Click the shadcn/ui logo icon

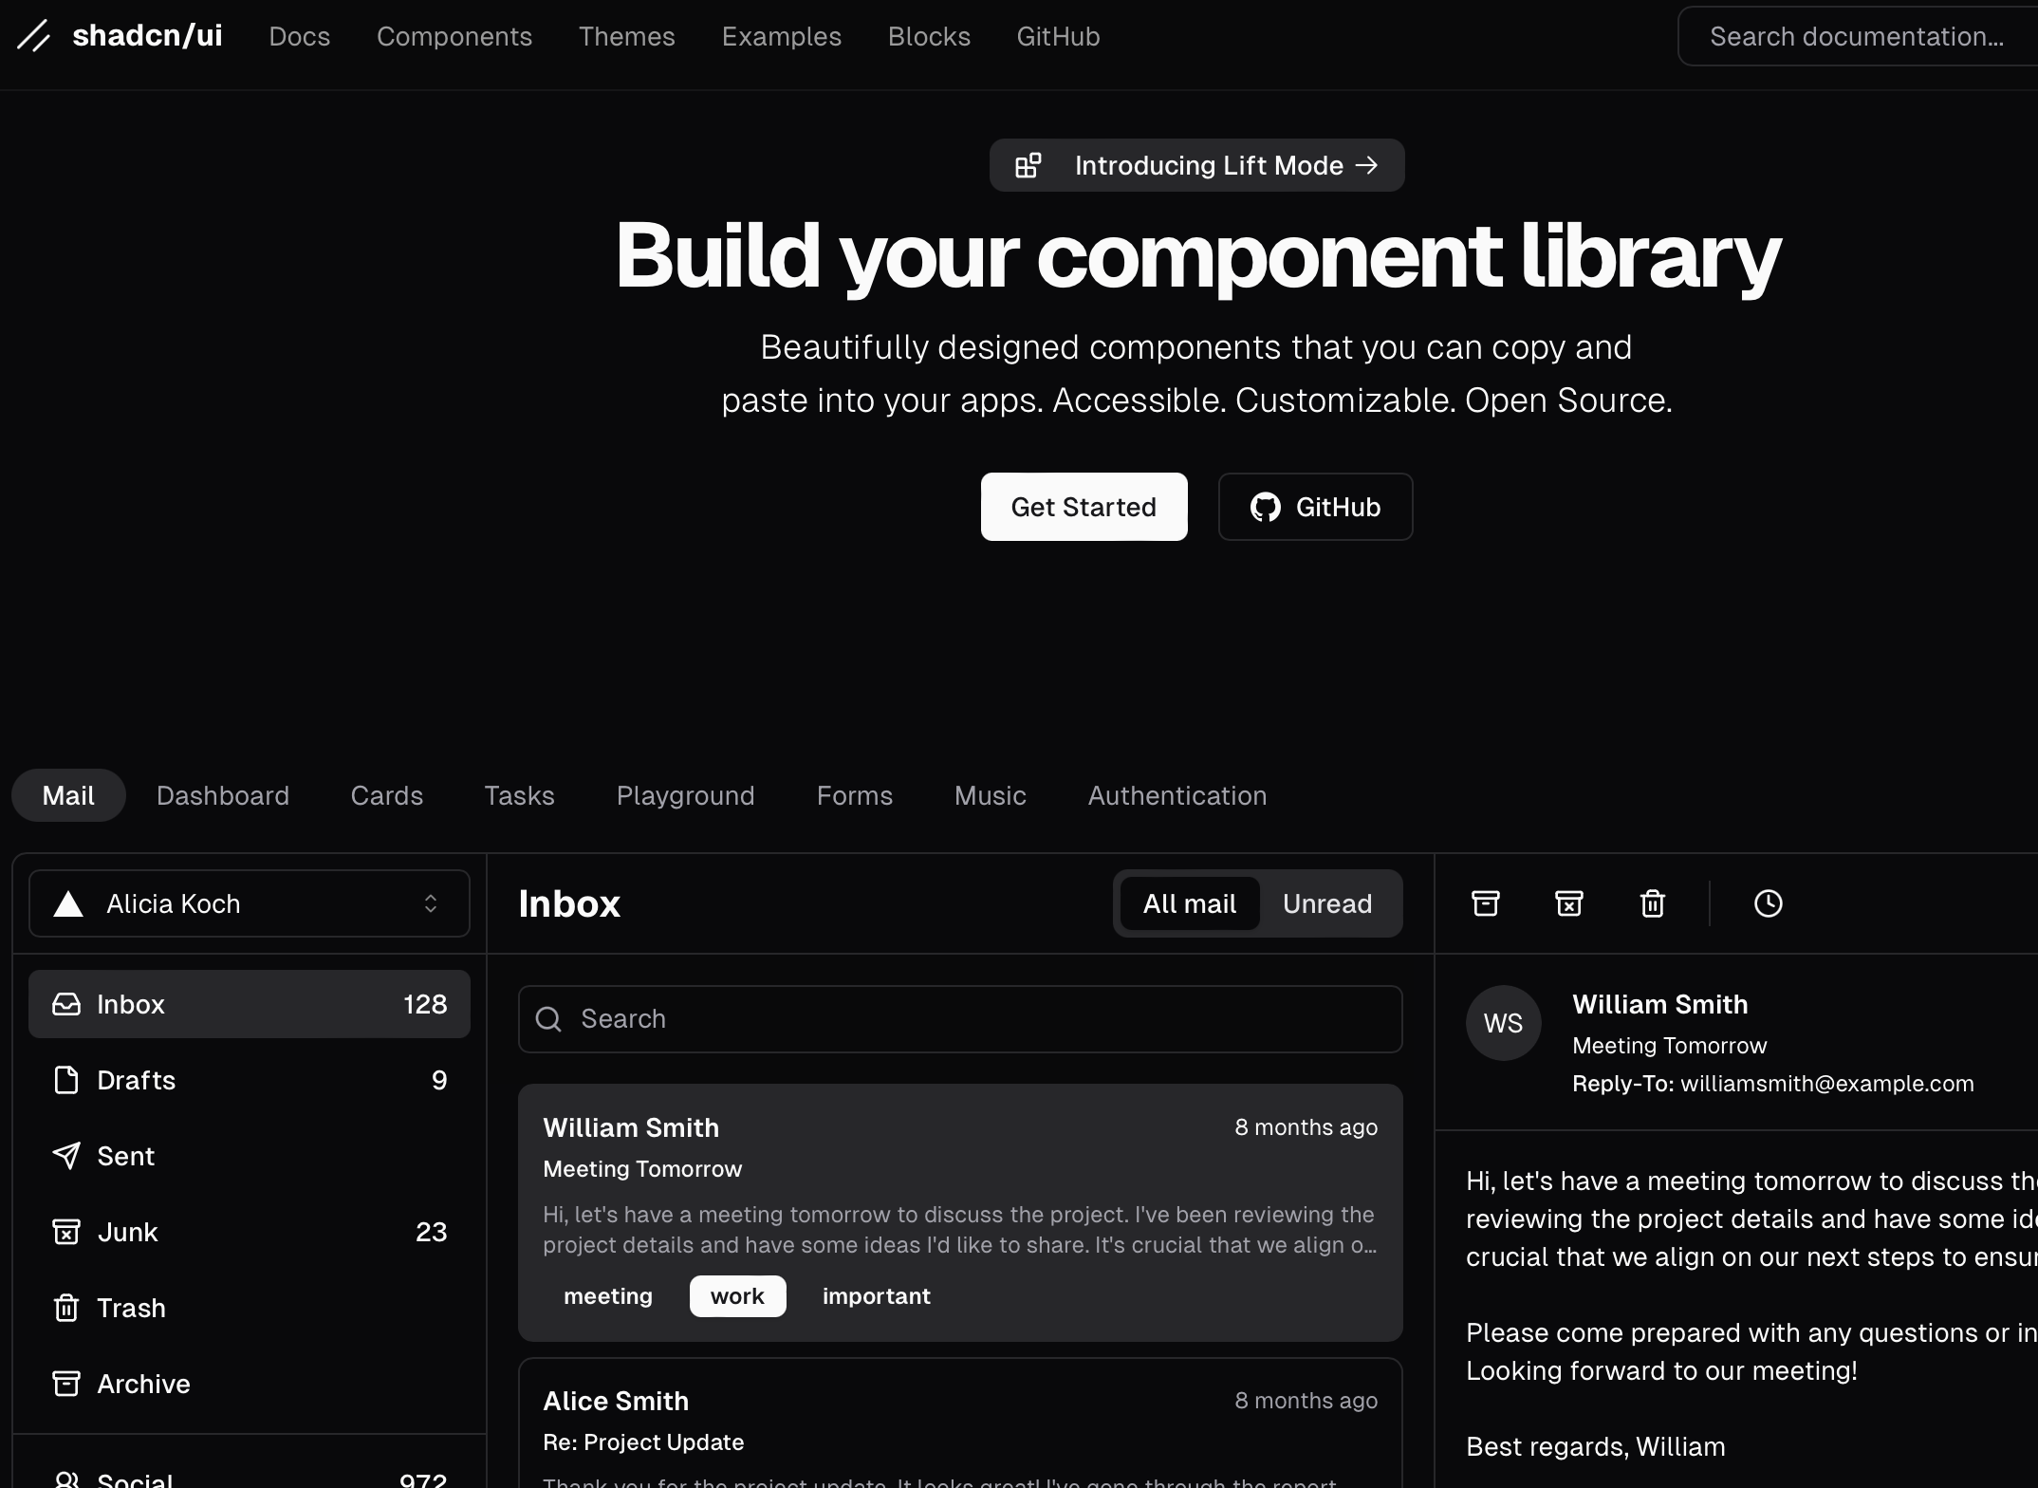[x=34, y=36]
